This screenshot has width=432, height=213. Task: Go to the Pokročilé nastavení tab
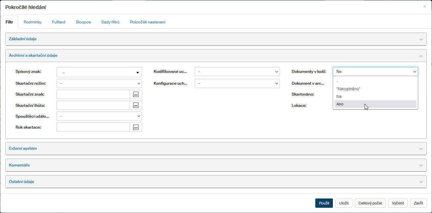(x=147, y=22)
